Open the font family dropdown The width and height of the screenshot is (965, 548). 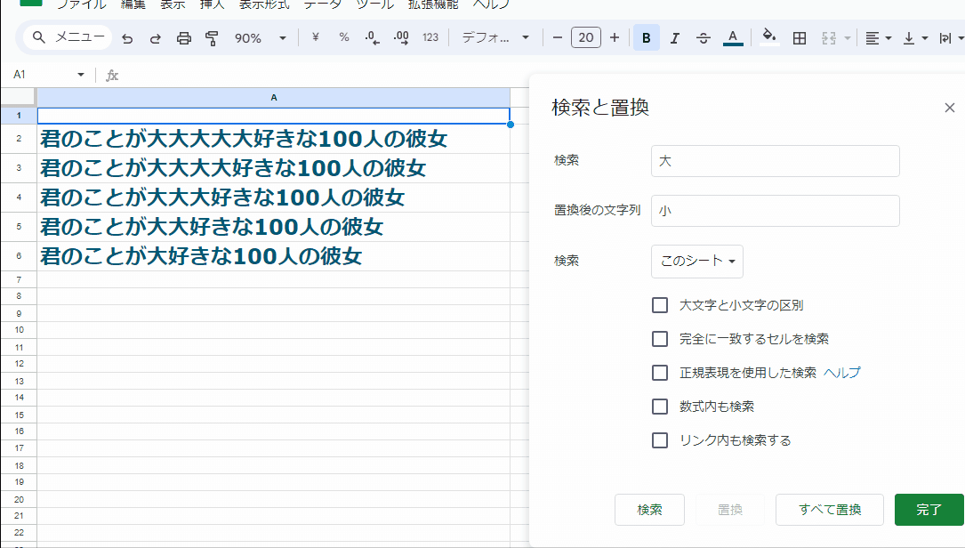[x=495, y=37]
